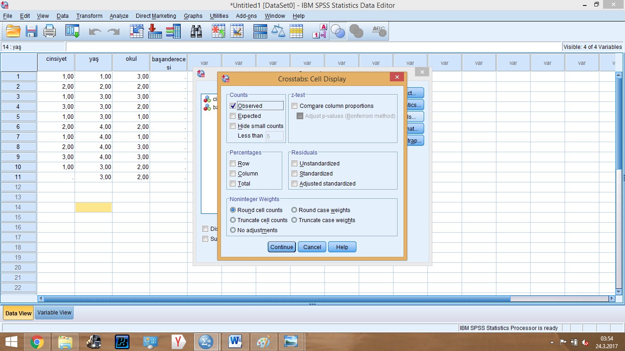Click the okul column header
Image resolution: width=625 pixels, height=351 pixels.
coord(131,63)
